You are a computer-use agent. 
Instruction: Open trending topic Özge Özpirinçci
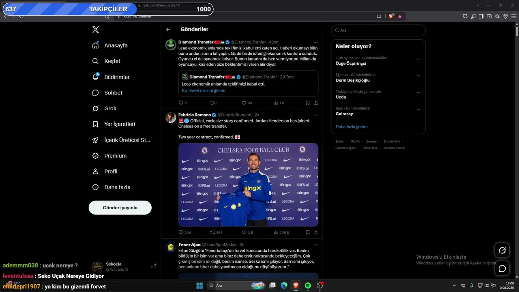(x=351, y=64)
